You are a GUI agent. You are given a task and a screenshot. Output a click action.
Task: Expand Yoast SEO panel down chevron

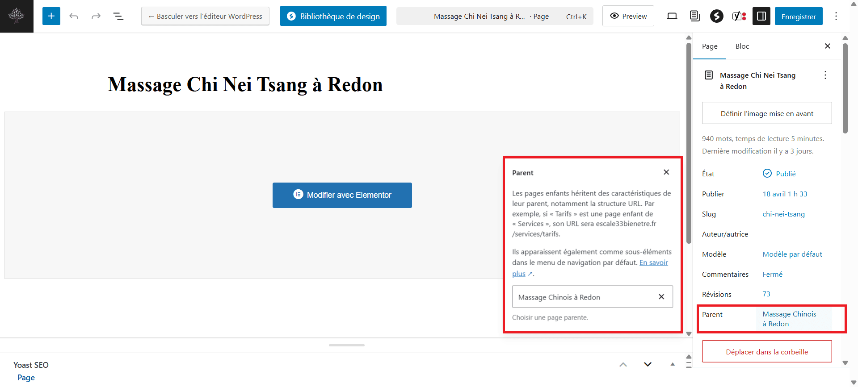(648, 364)
